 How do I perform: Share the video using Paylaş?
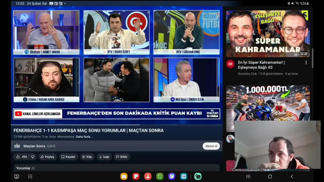48,157
